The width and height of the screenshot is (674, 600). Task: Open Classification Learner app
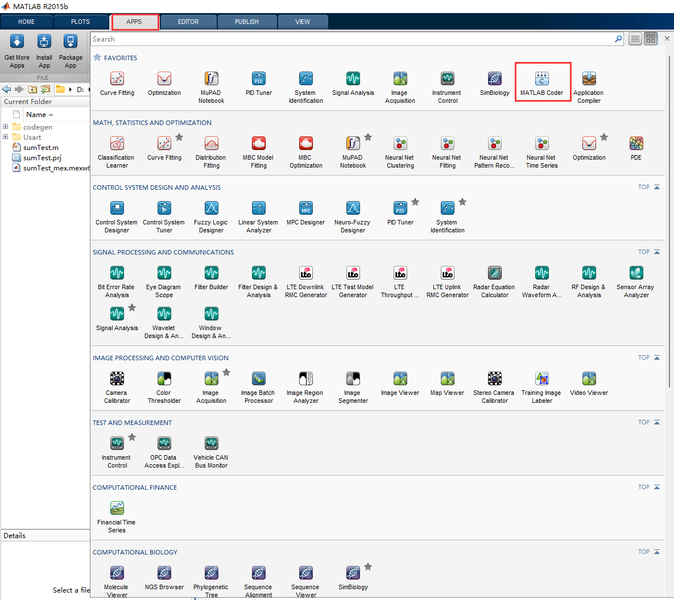pyautogui.click(x=117, y=152)
